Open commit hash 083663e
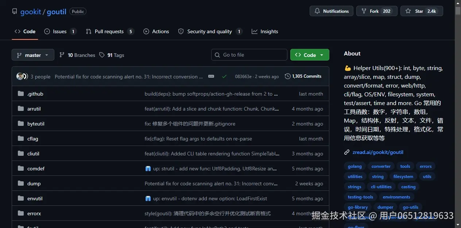This screenshot has width=461, height=228. pos(243,77)
